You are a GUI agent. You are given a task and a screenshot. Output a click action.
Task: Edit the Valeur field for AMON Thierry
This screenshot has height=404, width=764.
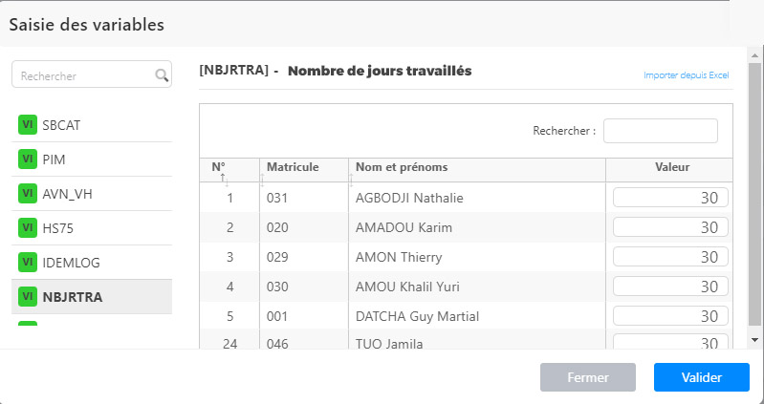coord(670,257)
